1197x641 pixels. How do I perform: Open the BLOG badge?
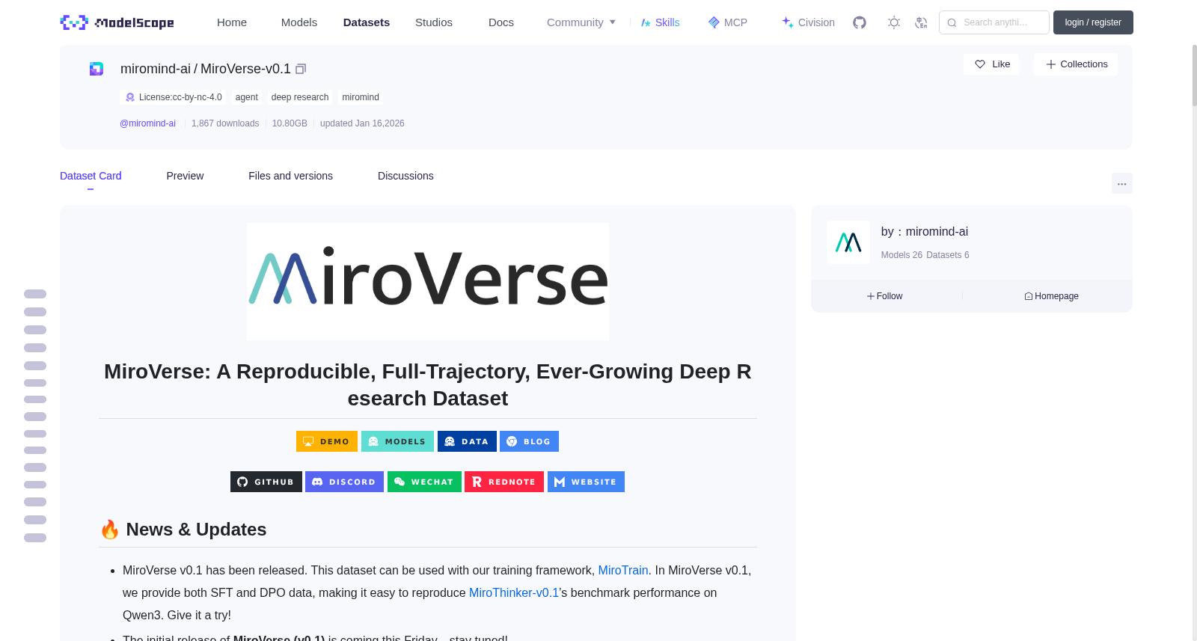(x=529, y=441)
